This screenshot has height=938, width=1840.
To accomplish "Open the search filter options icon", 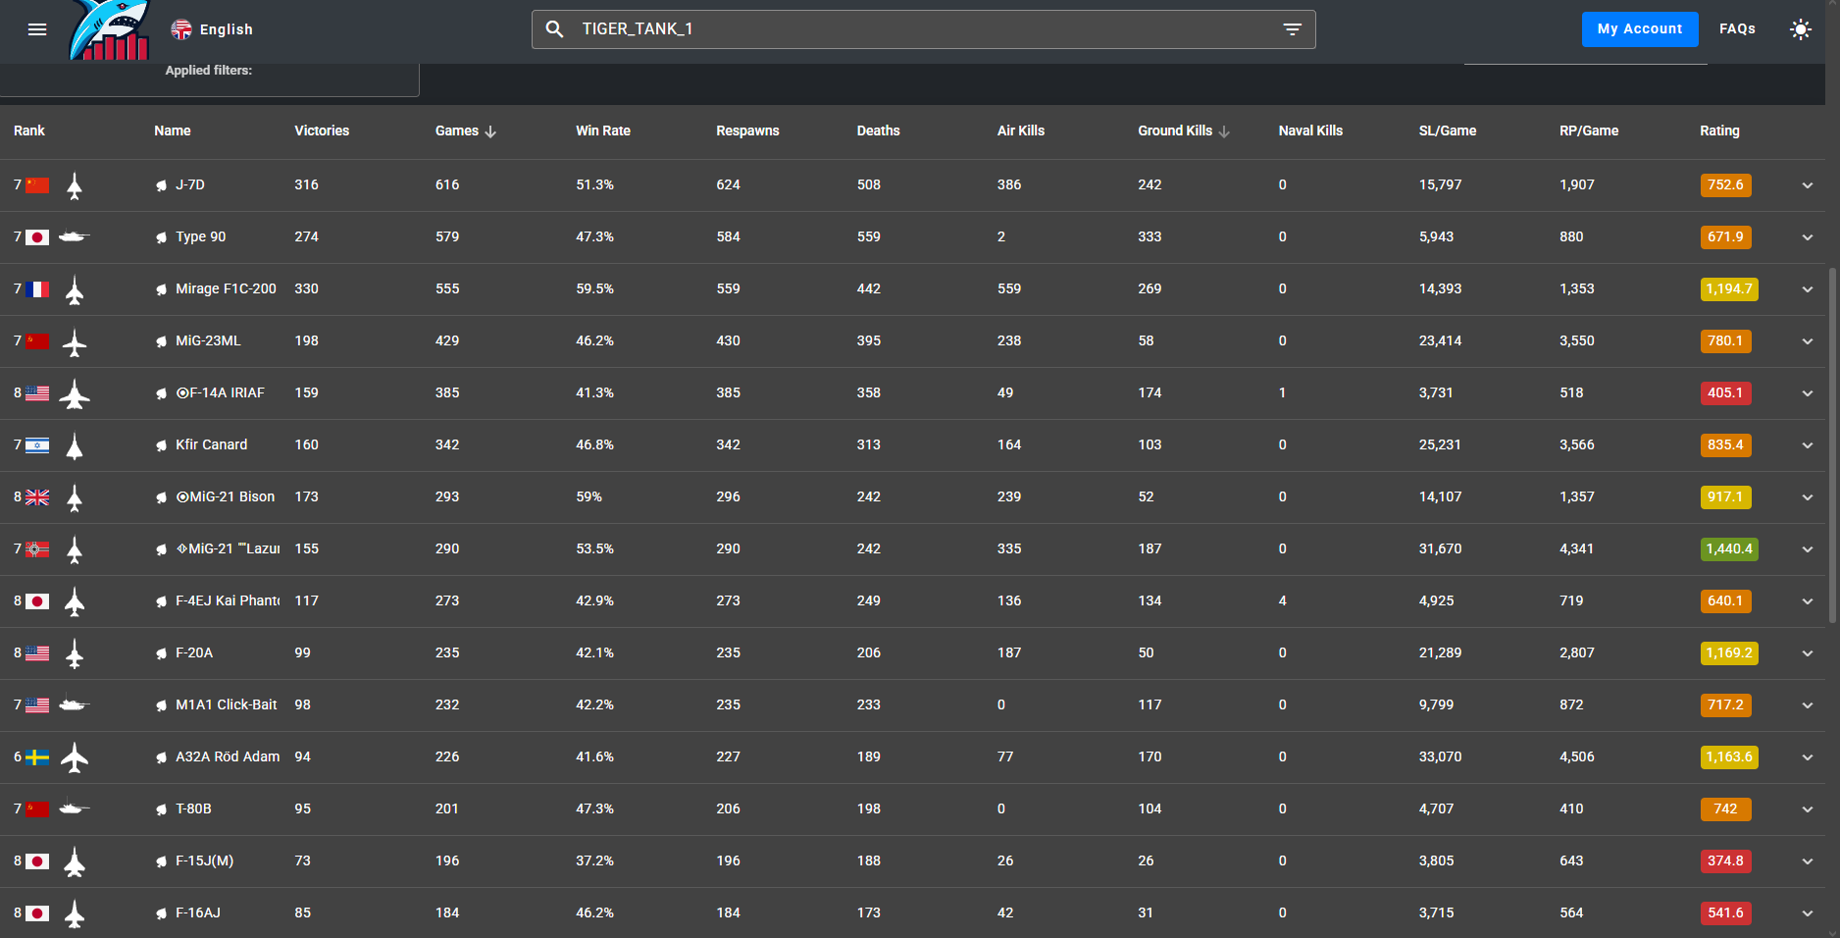I will pyautogui.click(x=1292, y=29).
